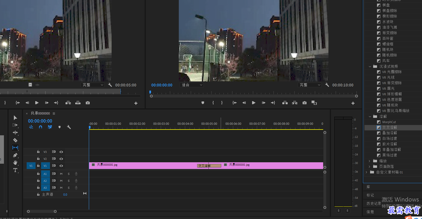Image resolution: width=422 pixels, height=219 pixels.
Task: Open Program monitor zoom dropdown 适合
Action: pos(192,85)
